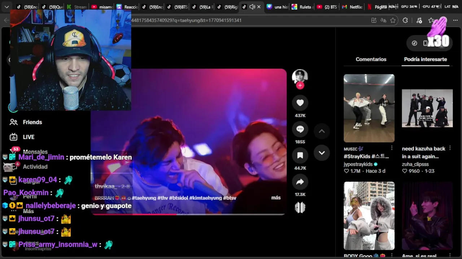
Task: Go to next video with down arrow
Action: [x=322, y=153]
